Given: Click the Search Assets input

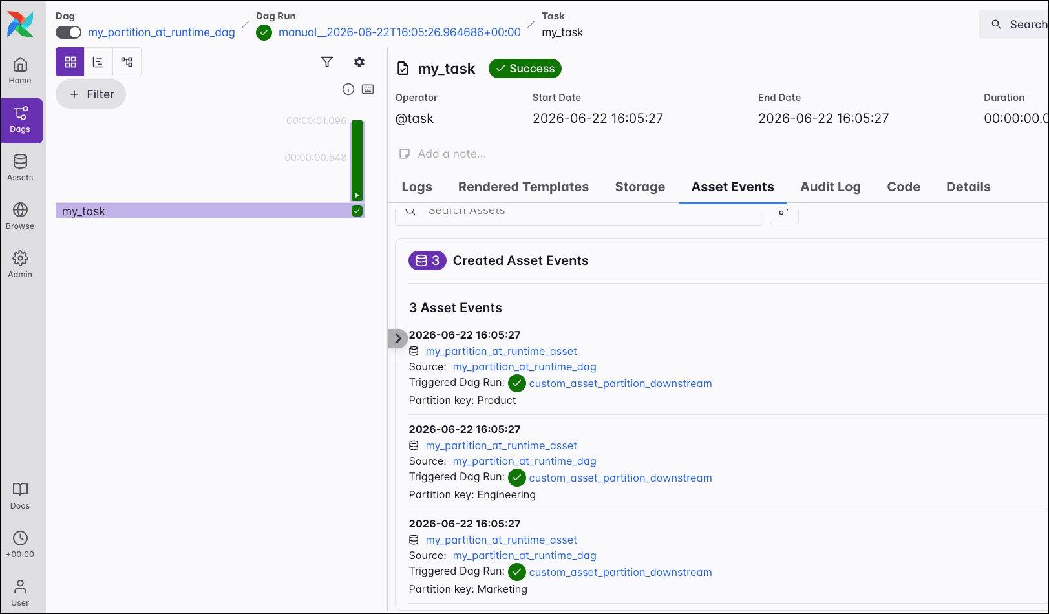Looking at the screenshot, I should (579, 214).
